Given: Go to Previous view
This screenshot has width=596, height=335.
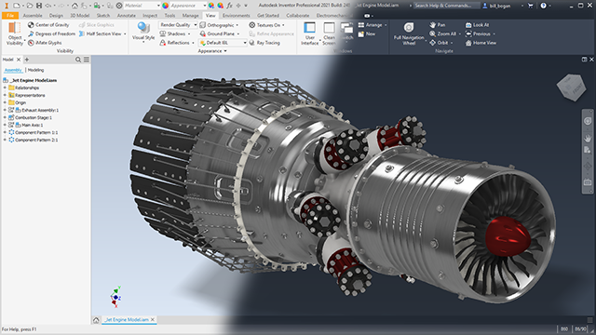Looking at the screenshot, I should (x=478, y=33).
